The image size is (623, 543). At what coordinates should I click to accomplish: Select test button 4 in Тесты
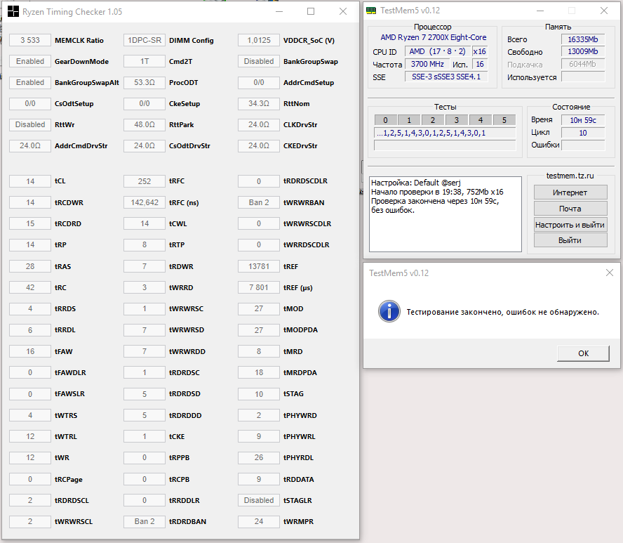(x=481, y=119)
